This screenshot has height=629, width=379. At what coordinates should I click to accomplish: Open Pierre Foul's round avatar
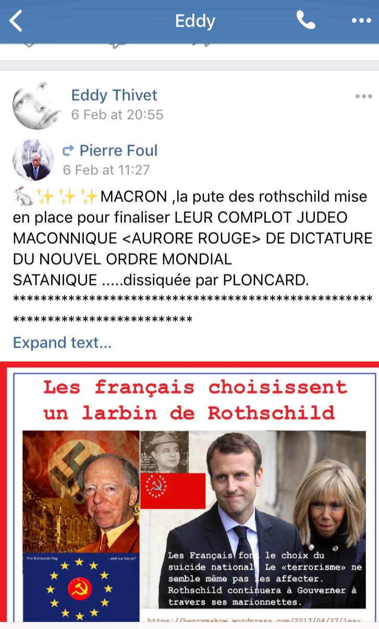point(33,161)
